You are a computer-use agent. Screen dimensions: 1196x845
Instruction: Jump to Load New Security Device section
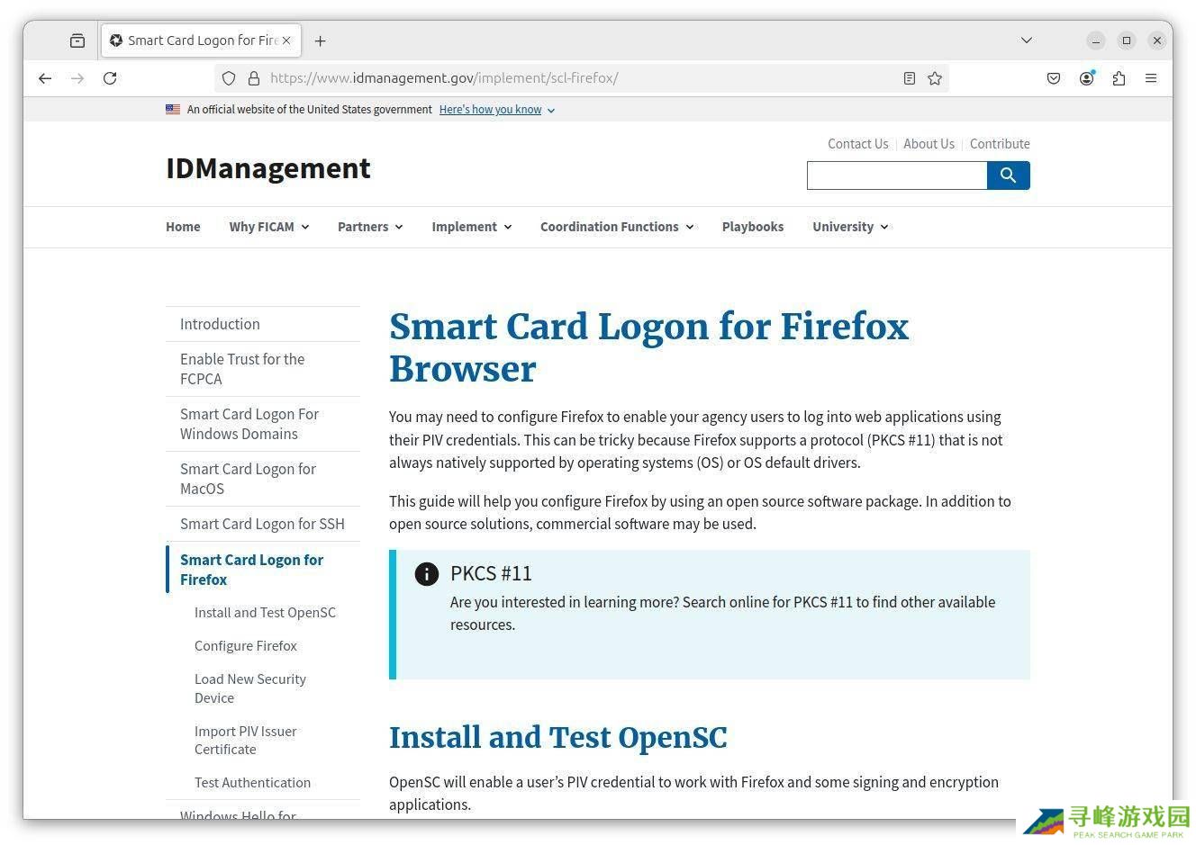(x=250, y=688)
